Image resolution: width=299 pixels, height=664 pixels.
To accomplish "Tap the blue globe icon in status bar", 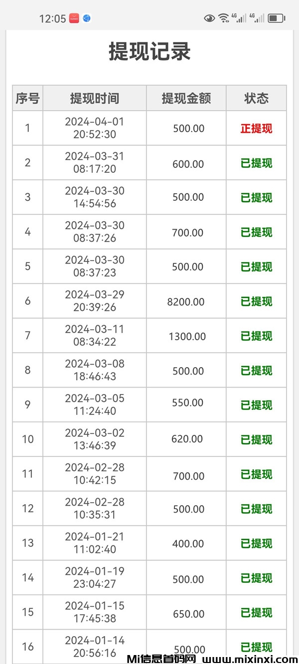I will (x=87, y=18).
